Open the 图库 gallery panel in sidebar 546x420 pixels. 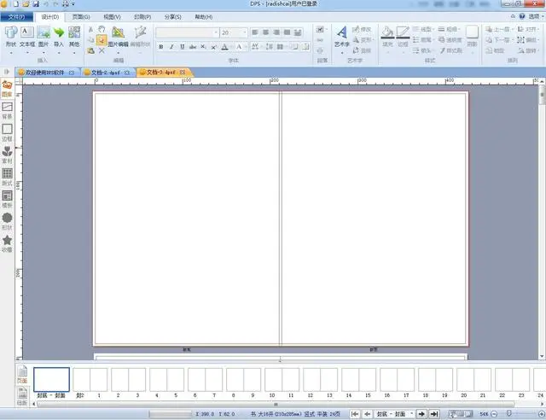point(7,89)
